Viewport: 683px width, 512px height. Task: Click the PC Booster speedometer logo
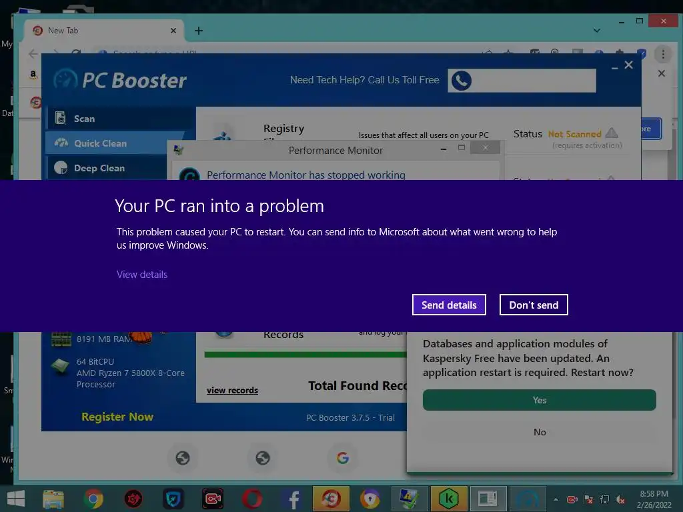point(66,80)
